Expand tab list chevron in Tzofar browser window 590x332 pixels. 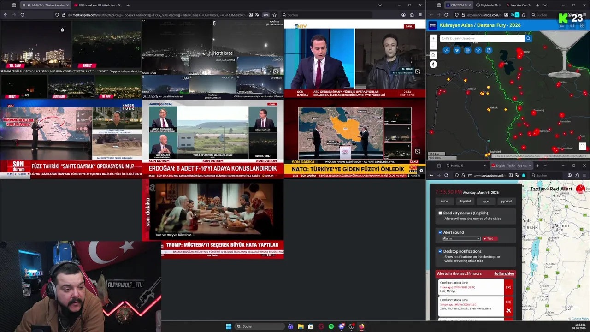545,166
